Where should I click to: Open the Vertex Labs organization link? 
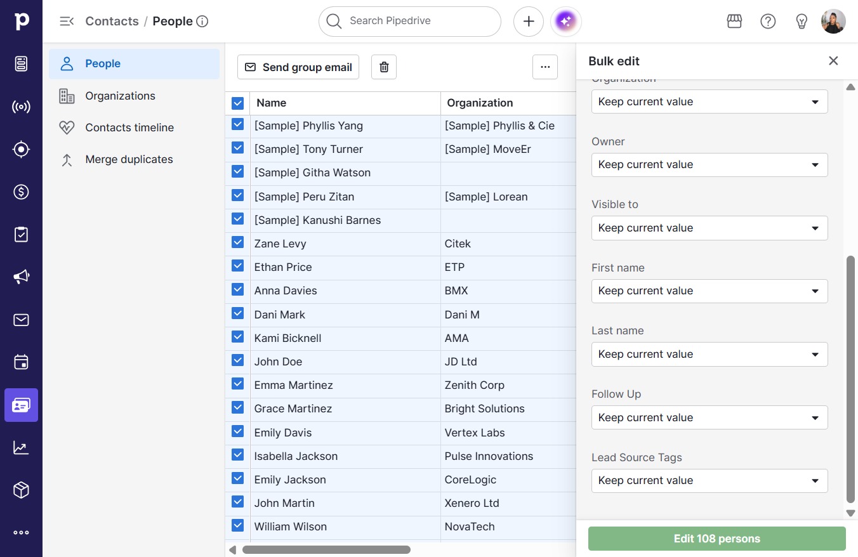click(x=475, y=433)
